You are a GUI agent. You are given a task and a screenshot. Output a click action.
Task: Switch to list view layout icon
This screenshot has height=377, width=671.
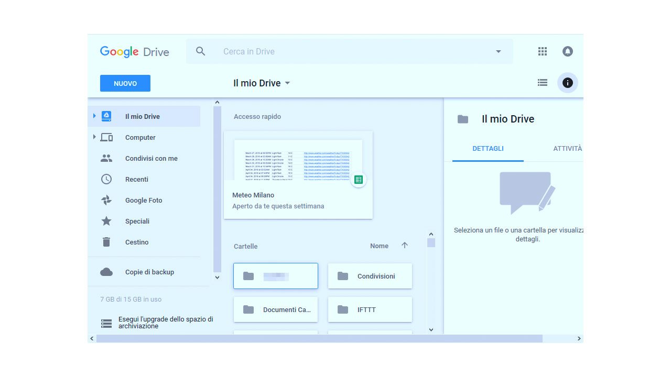(543, 83)
